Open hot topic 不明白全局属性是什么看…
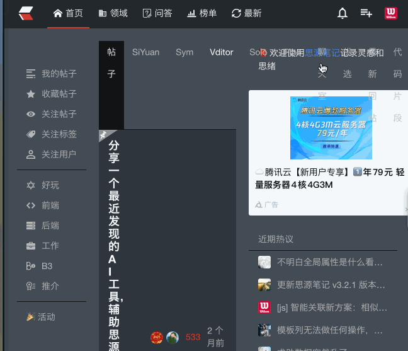 coord(330,262)
